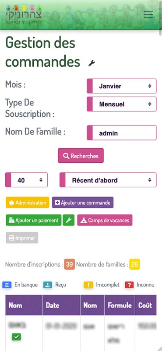Open Type De Souscription dropdown showing Mensuel
This screenshot has width=162, height=351.
122,104
